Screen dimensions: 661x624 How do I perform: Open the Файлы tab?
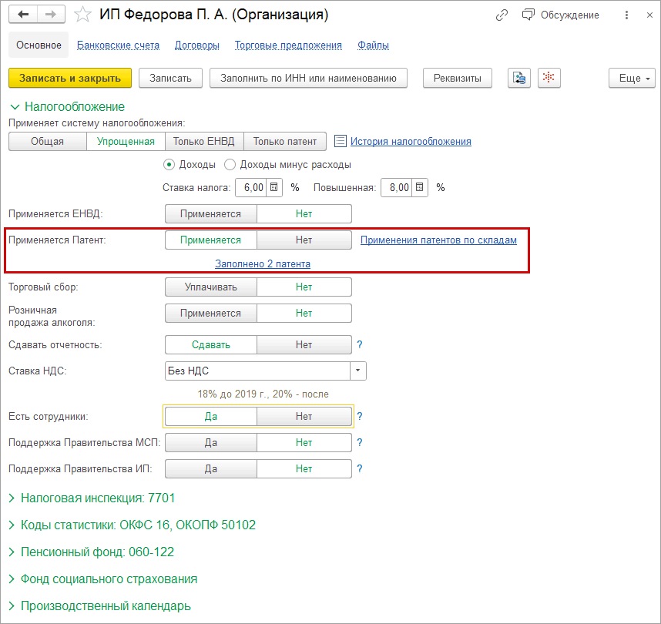pyautogui.click(x=373, y=45)
